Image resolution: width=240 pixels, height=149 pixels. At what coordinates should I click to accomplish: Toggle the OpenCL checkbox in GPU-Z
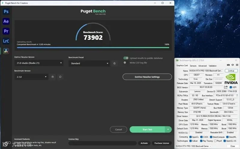(190, 137)
